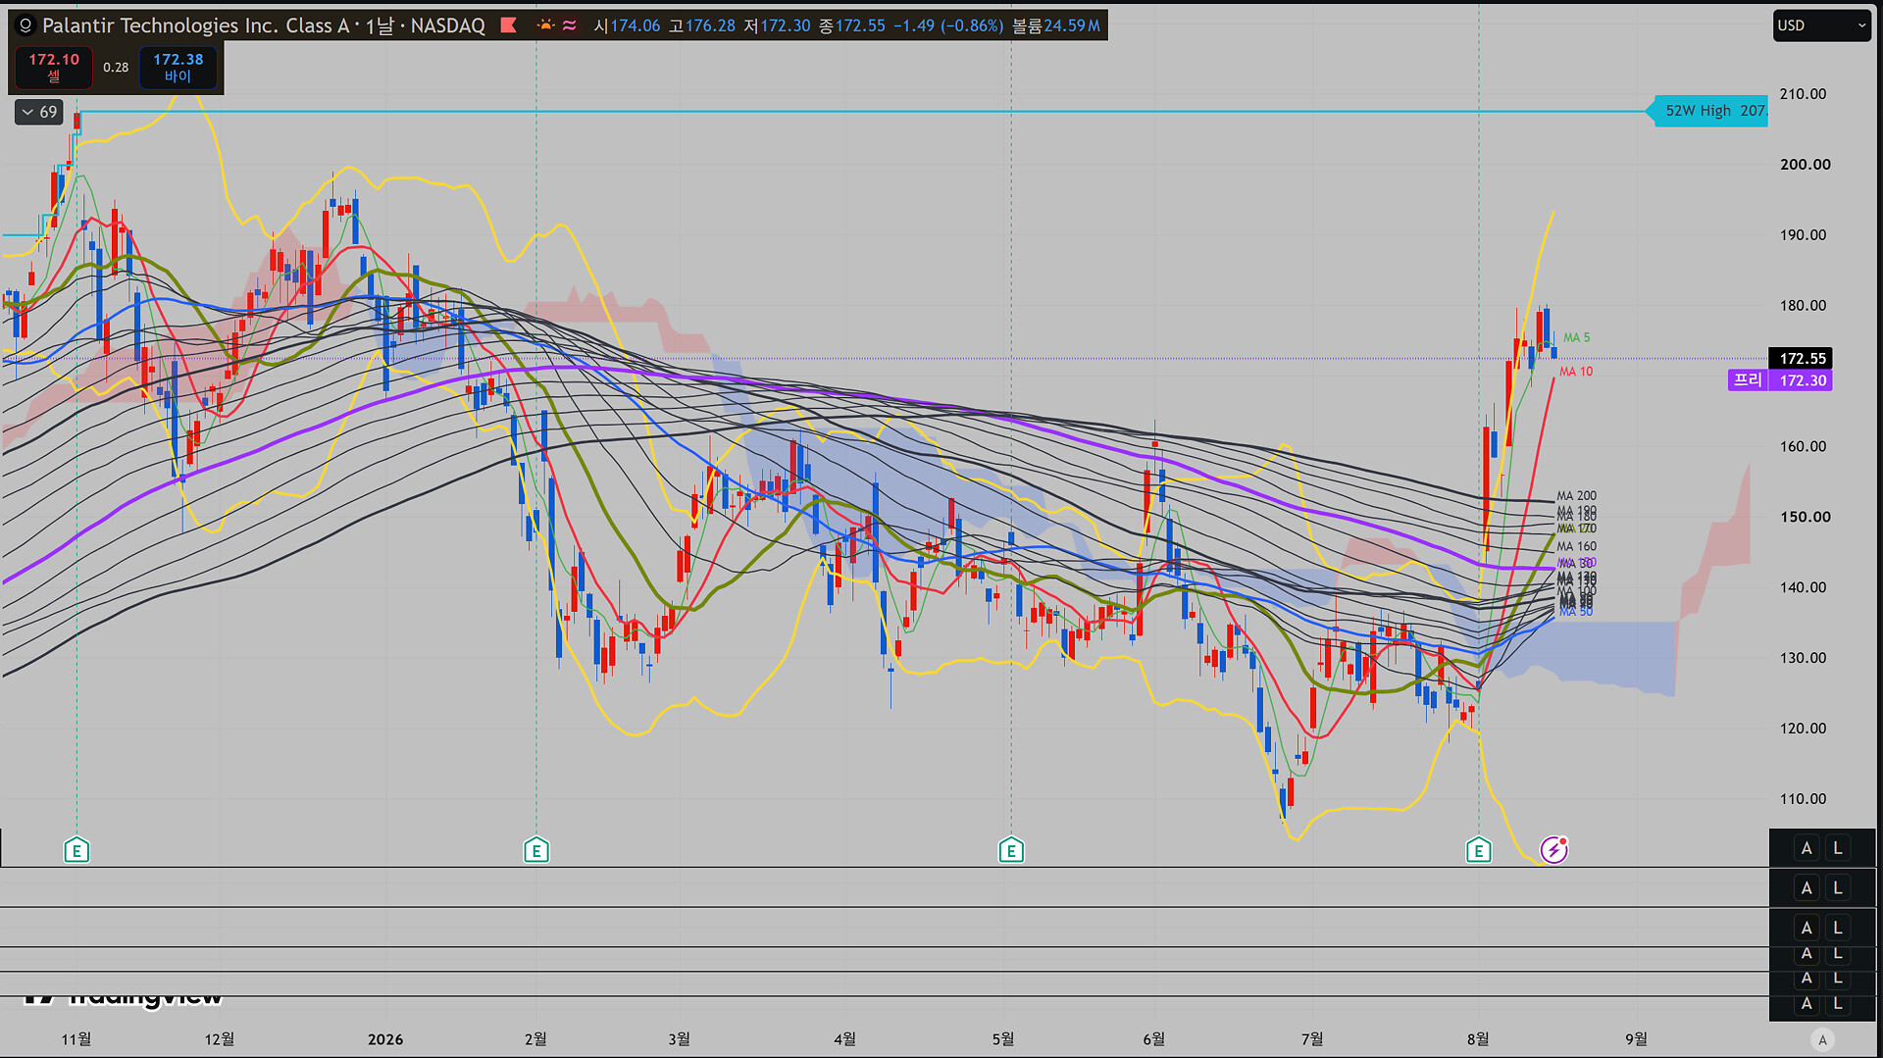Open the August earnings E marker
The width and height of the screenshot is (1883, 1058).
(x=1479, y=850)
